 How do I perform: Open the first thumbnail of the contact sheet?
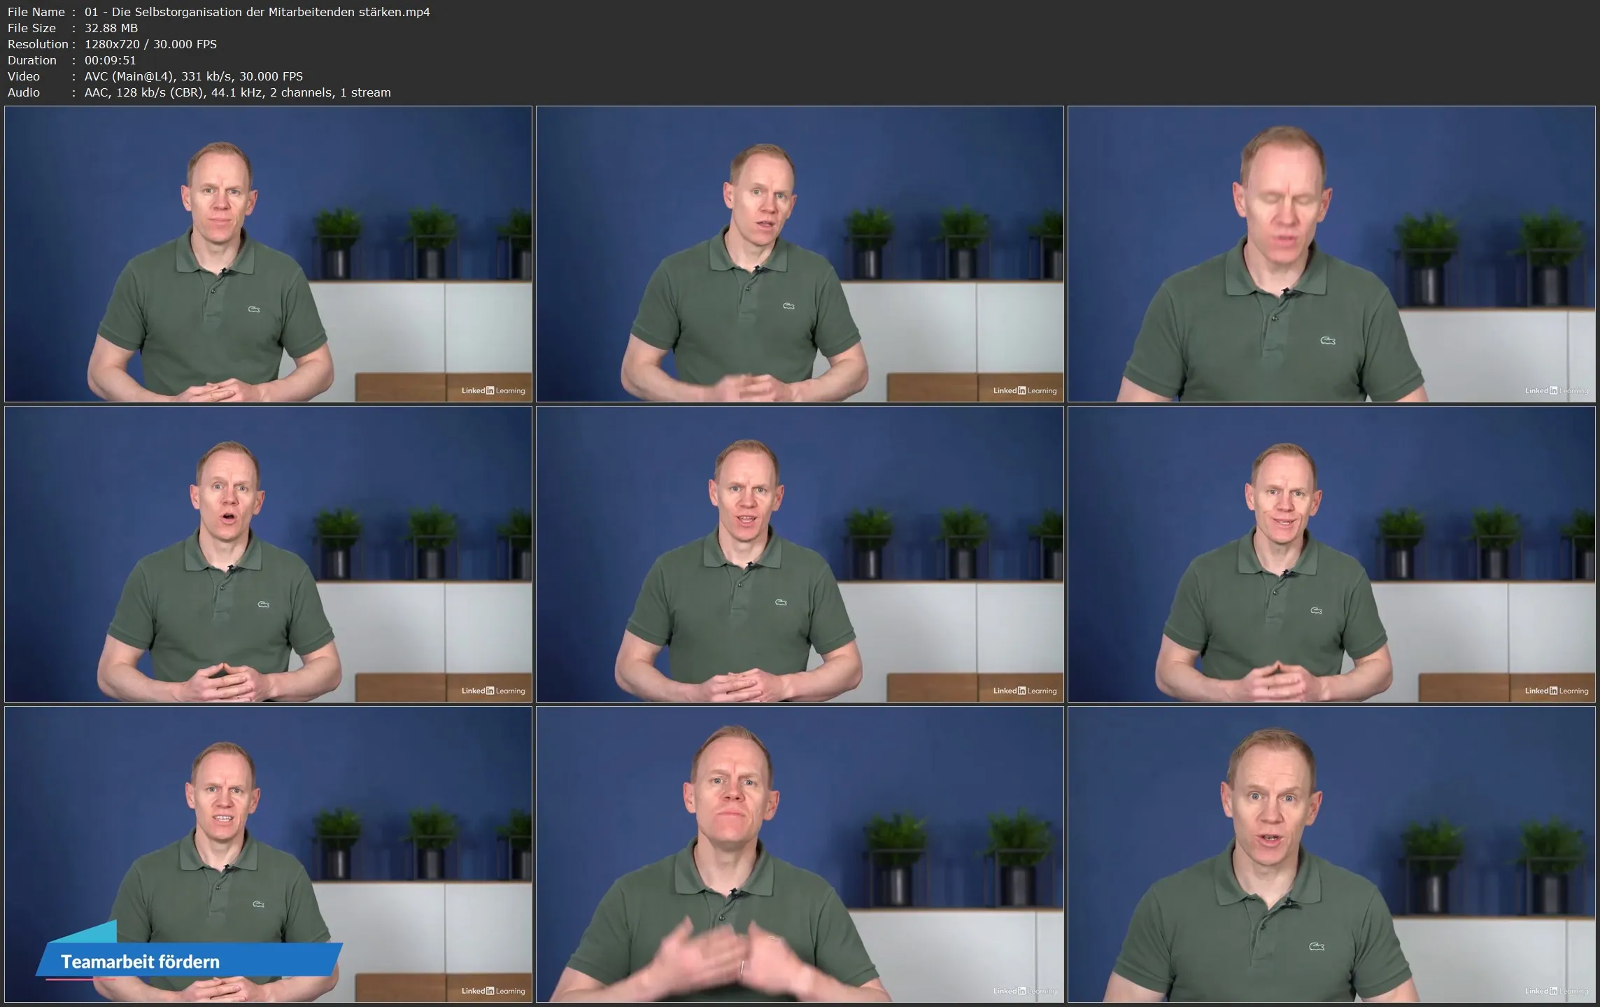269,254
